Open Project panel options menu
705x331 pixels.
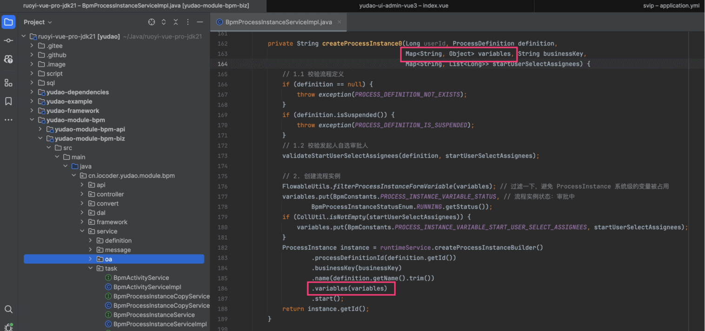(188, 22)
